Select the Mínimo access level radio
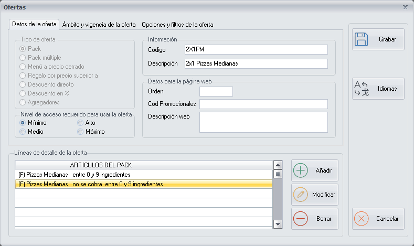 (x=23, y=123)
